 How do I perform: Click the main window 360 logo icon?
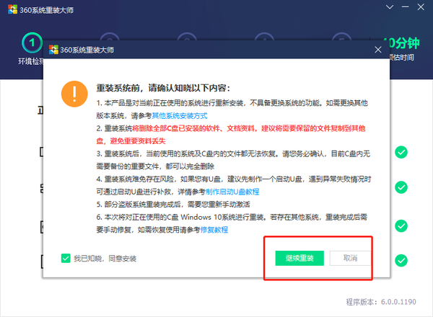tap(13, 9)
